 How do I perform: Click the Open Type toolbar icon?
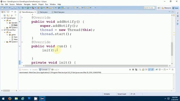click(x=47, y=8)
